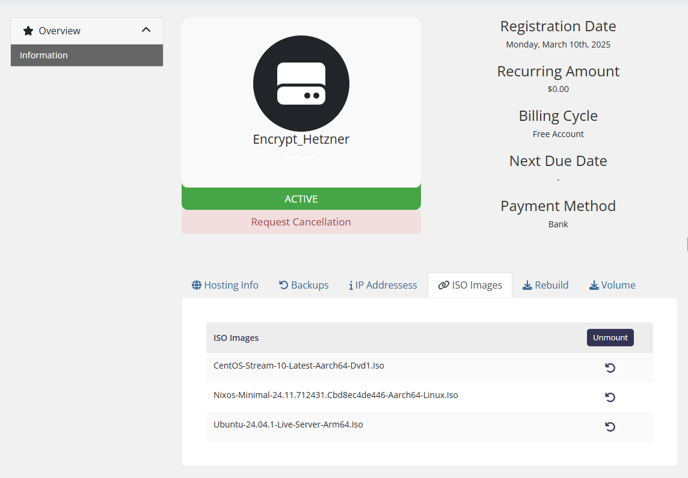Click the download icon on Rebuild tab
The image size is (688, 478).
[x=527, y=286]
